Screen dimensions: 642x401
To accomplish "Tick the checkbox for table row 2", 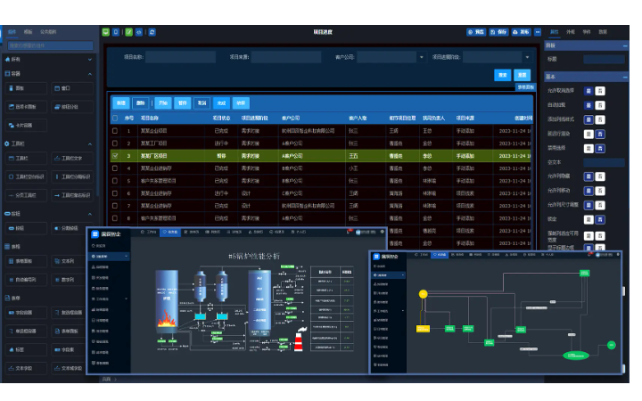I will click(115, 143).
